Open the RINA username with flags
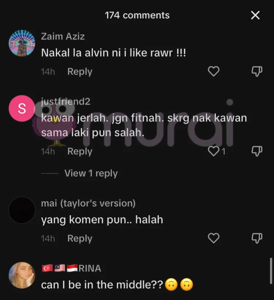The image size is (274, 300). pyautogui.click(x=71, y=268)
